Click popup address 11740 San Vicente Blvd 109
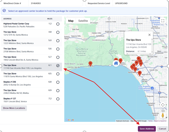The width and height of the screenshot is (169, 132). tap(139, 44)
